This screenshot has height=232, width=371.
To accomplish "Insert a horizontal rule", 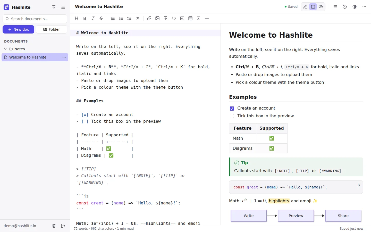I will 207,18.
